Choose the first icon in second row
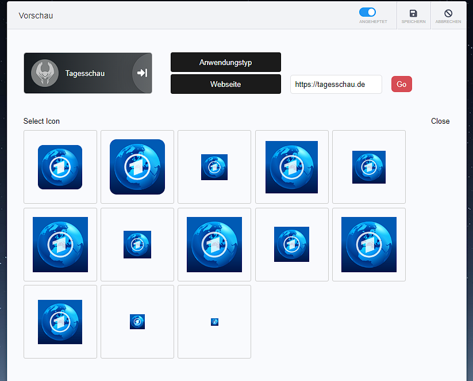 [60, 245]
